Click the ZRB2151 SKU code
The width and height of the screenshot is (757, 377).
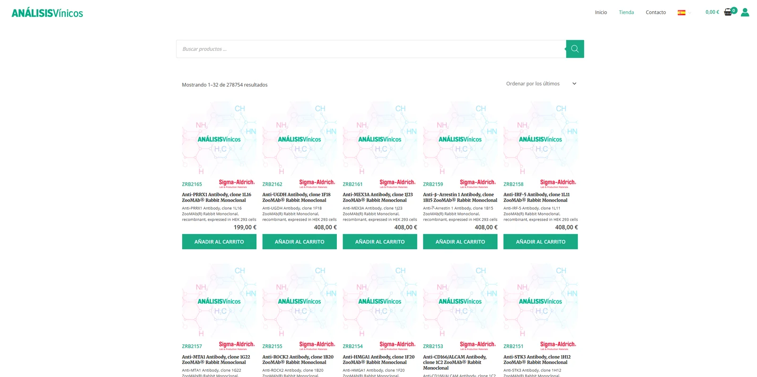514,347
